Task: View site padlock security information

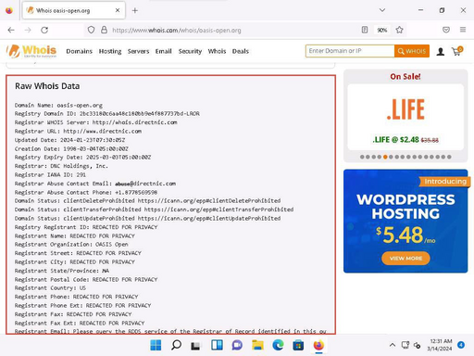Action: click(105, 30)
